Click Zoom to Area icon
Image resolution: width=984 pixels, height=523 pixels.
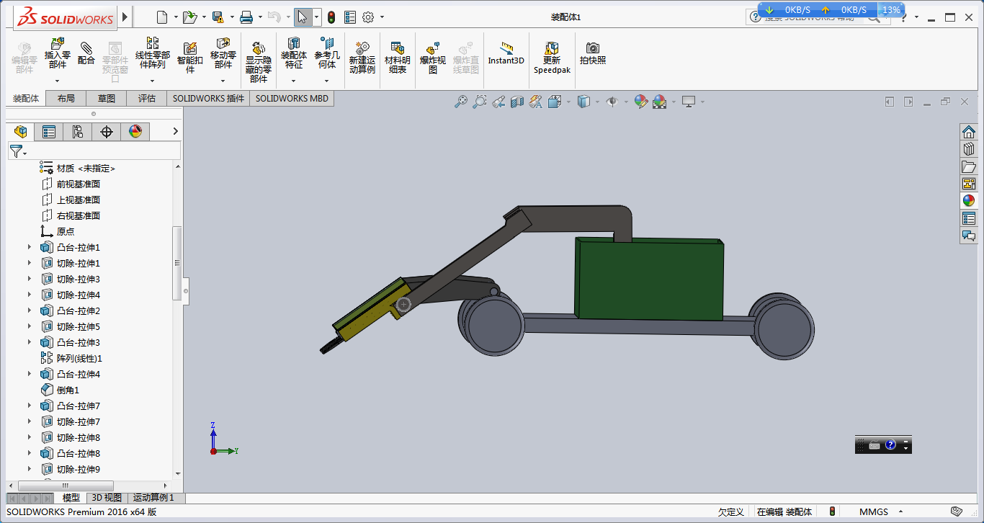click(x=480, y=102)
